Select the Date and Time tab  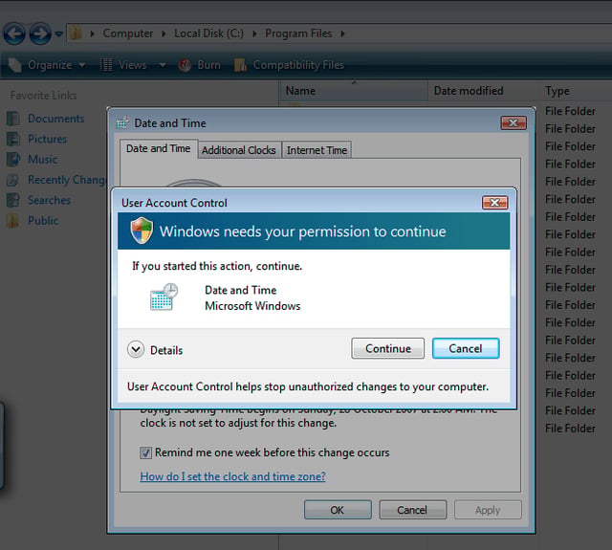[x=159, y=148]
